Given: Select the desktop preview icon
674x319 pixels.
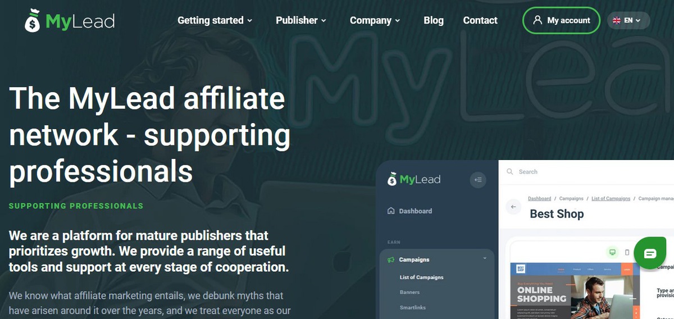Looking at the screenshot, I should pyautogui.click(x=612, y=252).
